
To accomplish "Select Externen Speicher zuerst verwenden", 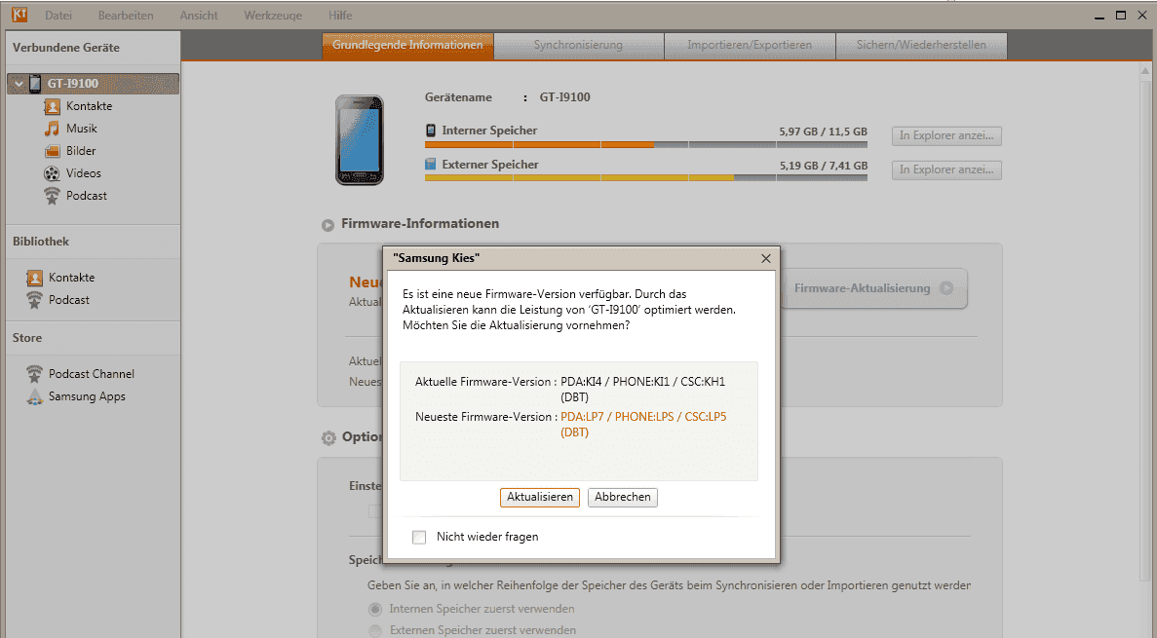I will point(375,630).
